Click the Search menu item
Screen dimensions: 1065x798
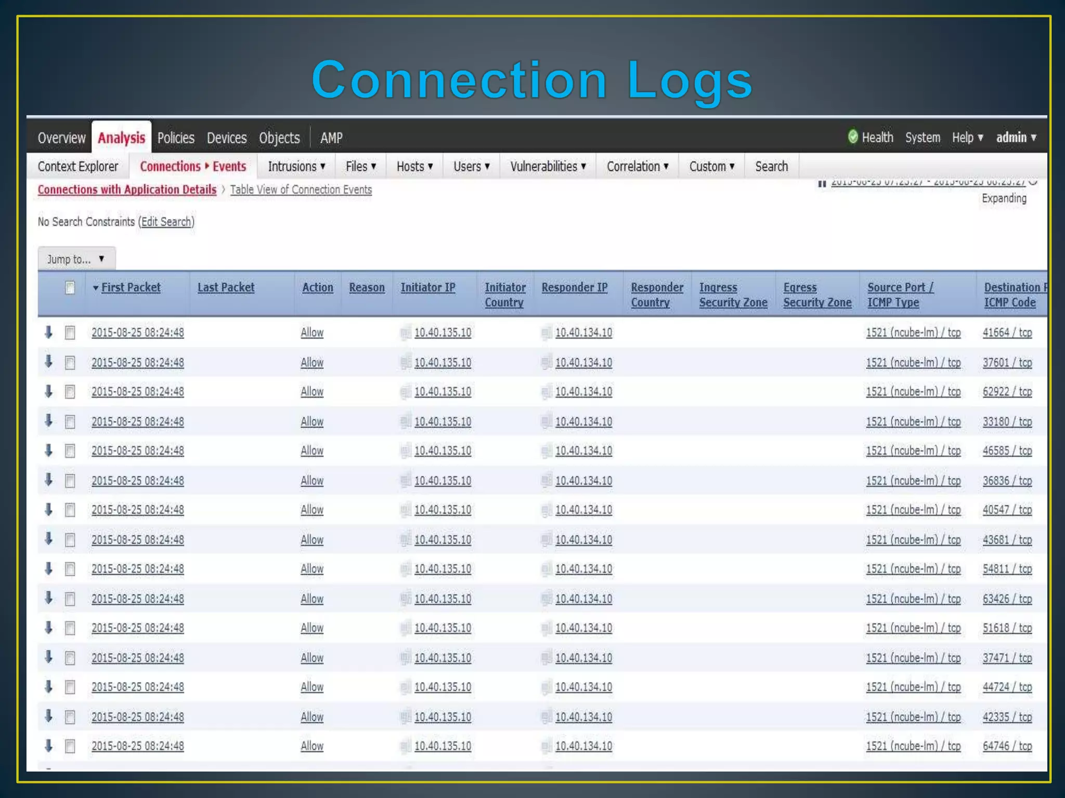click(772, 166)
